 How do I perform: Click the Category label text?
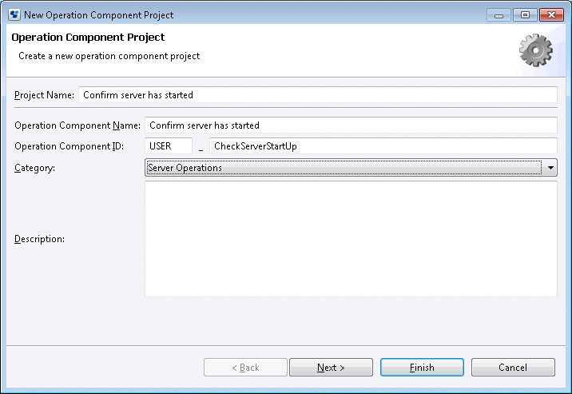[x=34, y=168]
